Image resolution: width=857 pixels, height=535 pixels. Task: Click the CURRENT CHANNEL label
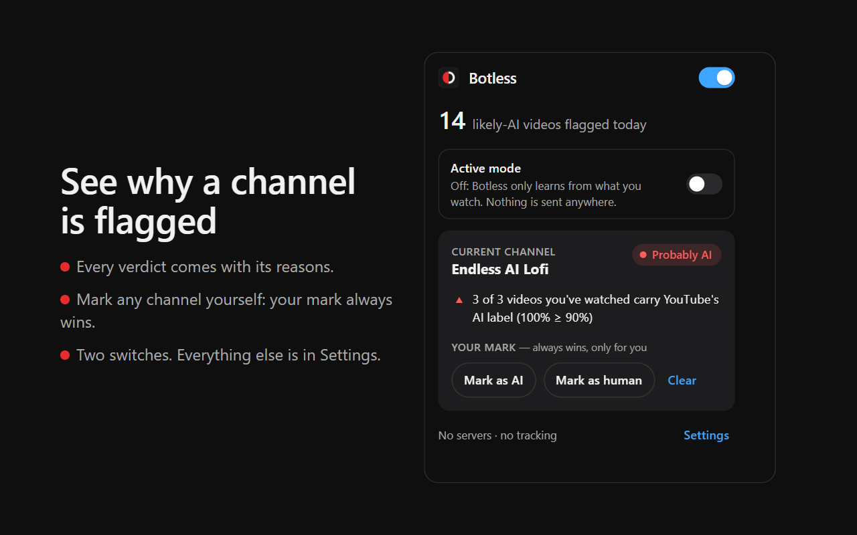(503, 252)
